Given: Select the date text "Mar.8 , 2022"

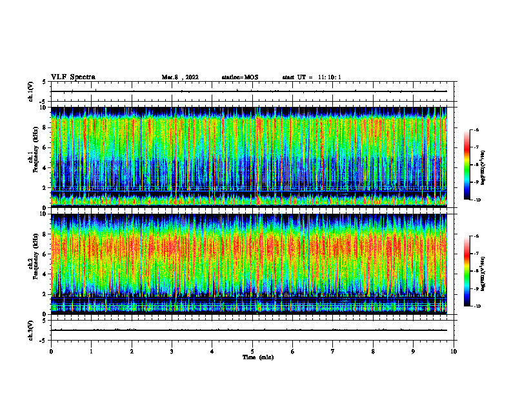Looking at the screenshot, I should point(180,77).
